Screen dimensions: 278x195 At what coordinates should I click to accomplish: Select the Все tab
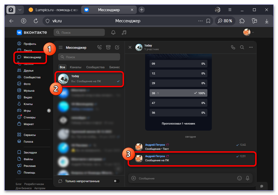pyautogui.click(x=62, y=67)
